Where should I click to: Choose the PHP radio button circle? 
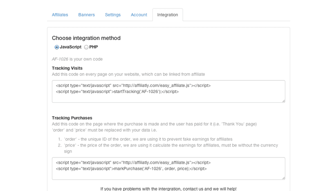click(x=86, y=47)
